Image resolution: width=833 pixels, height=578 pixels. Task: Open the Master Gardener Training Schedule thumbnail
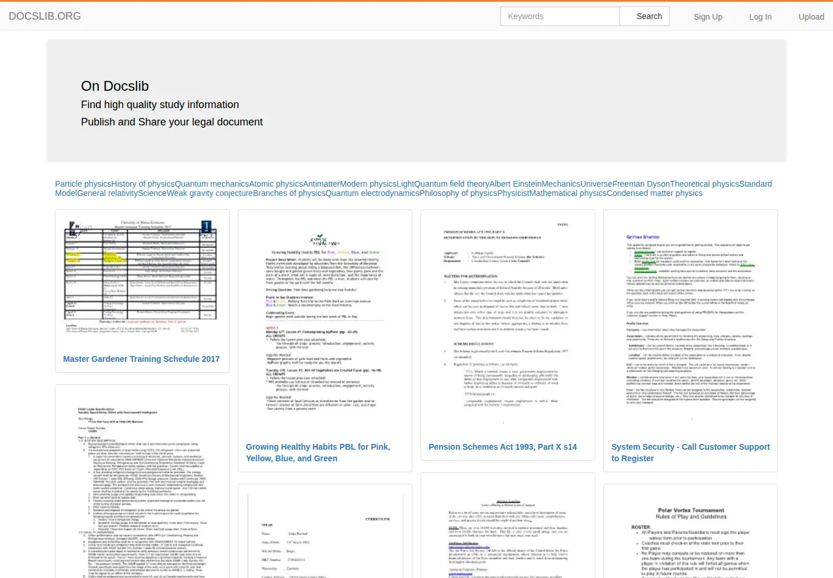pos(142,277)
